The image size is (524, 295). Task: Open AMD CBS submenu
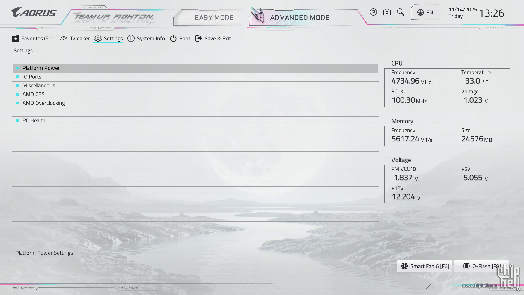[34, 94]
